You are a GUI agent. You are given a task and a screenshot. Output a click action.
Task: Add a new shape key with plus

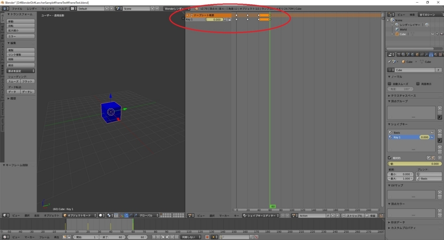(440, 131)
